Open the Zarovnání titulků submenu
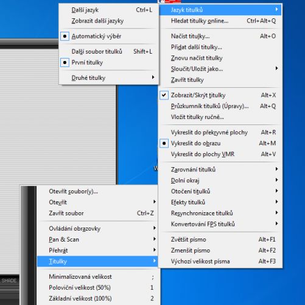The width and height of the screenshot is (305, 305). [220, 170]
